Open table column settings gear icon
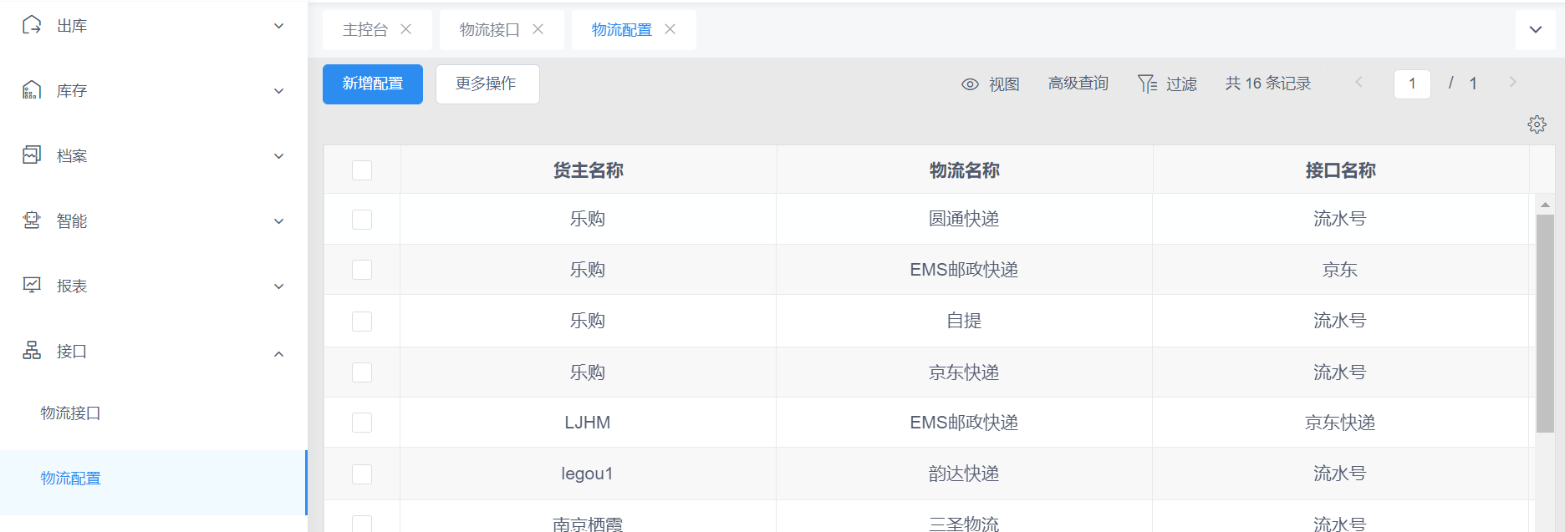The image size is (1565, 532). (1537, 124)
